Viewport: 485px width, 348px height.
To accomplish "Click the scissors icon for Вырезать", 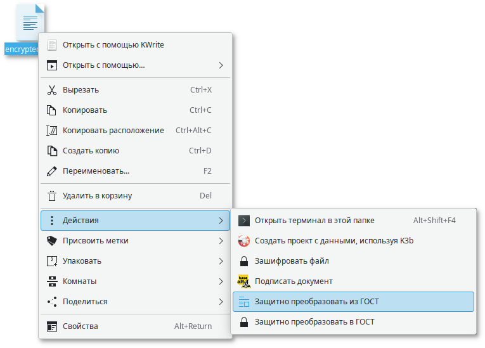I will pos(52,90).
